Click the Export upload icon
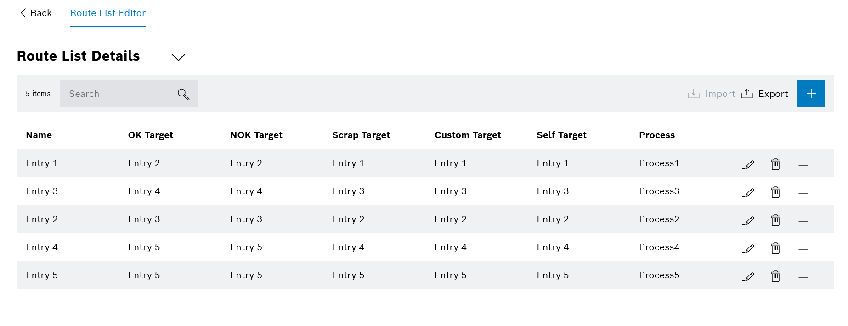This screenshot has width=848, height=326. [x=748, y=93]
